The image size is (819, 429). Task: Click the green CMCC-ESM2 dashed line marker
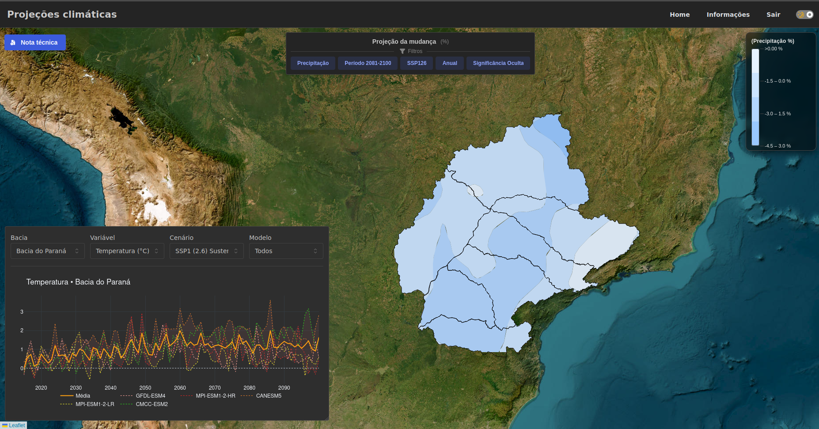[126, 404]
